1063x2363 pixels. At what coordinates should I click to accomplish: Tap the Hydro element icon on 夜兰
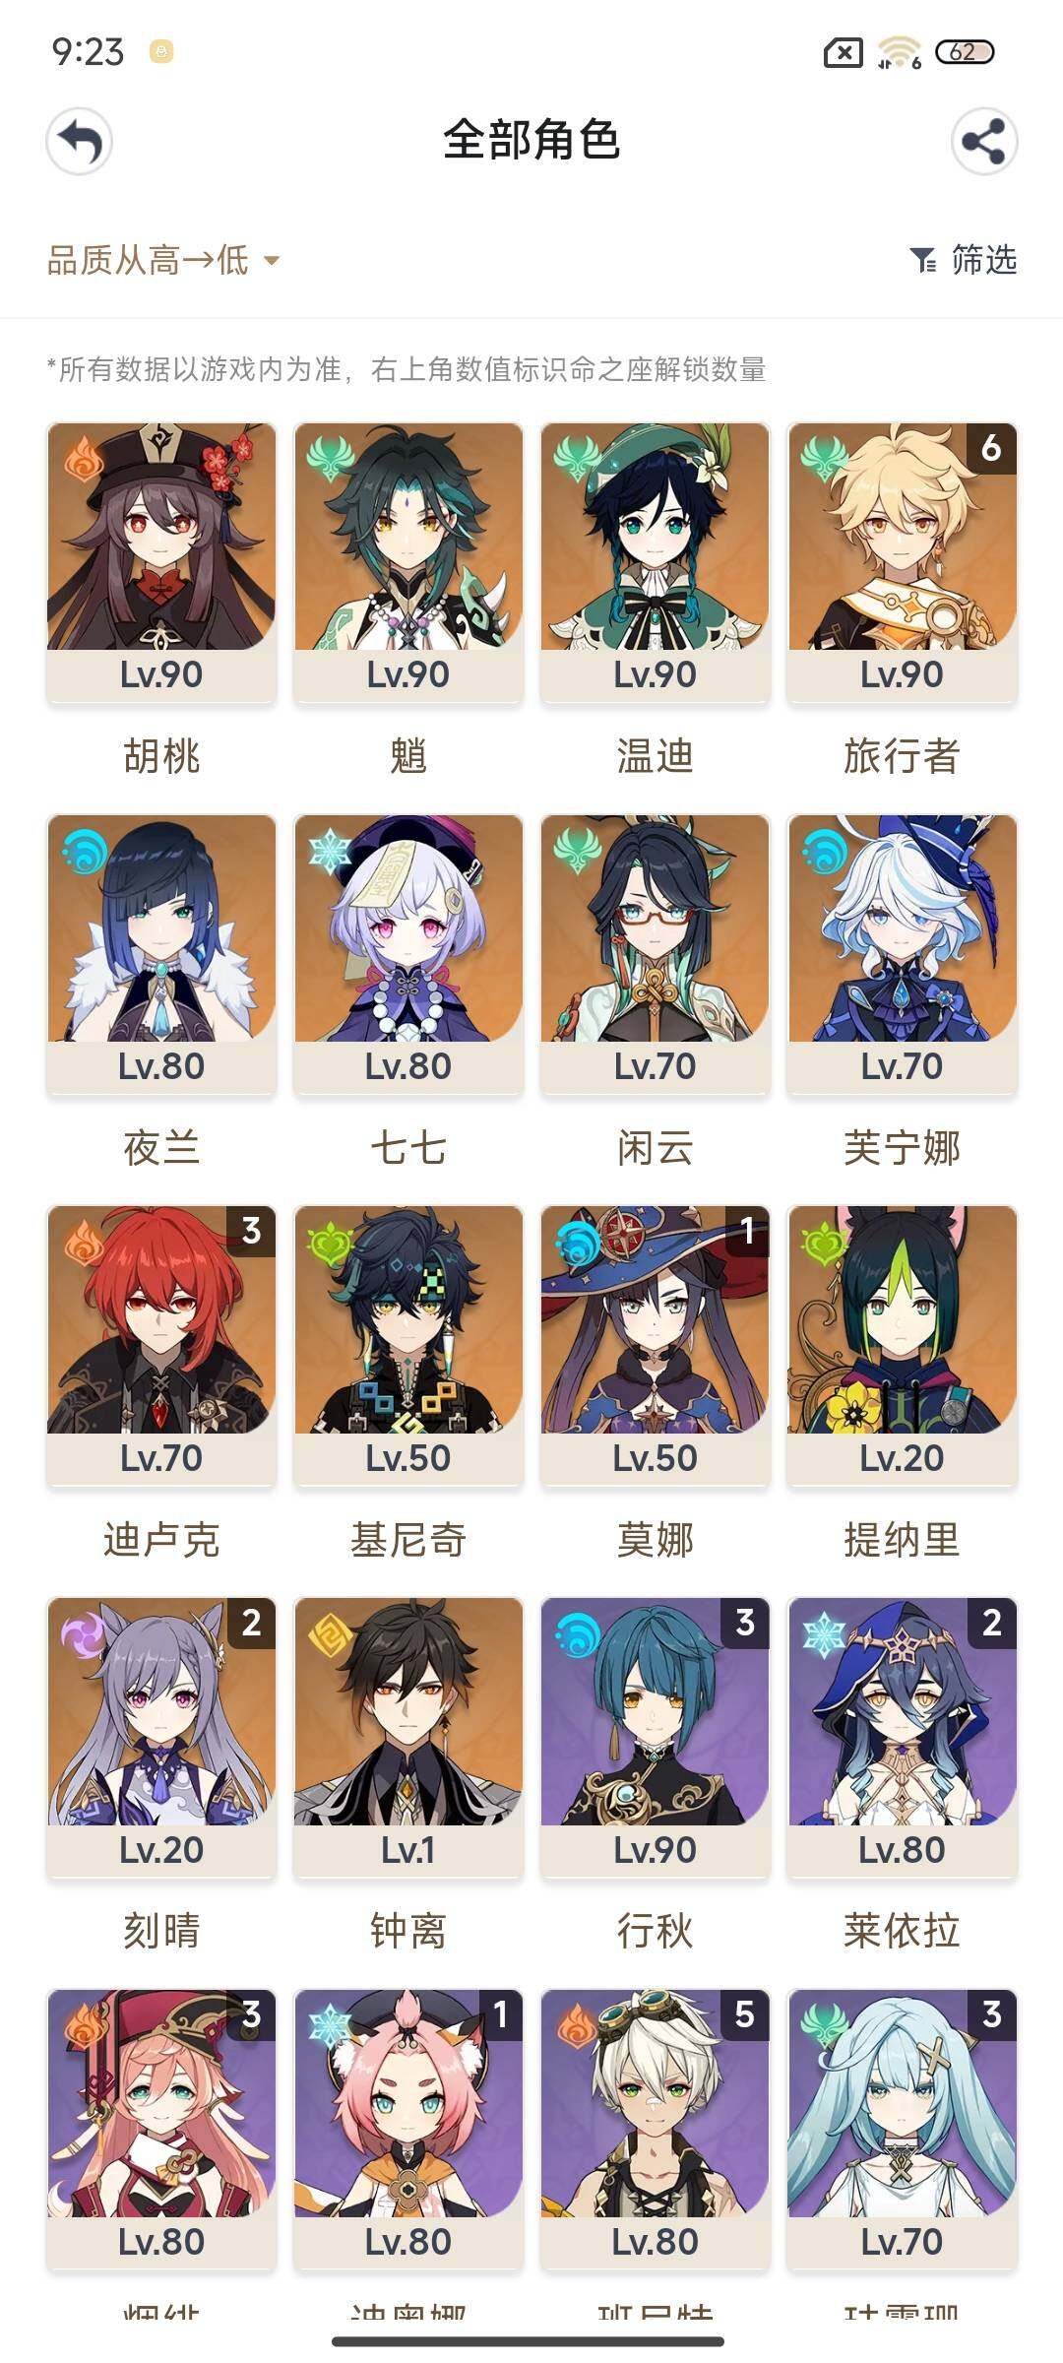pos(85,851)
